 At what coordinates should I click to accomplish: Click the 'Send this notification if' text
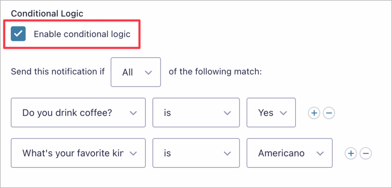pyautogui.click(x=57, y=72)
